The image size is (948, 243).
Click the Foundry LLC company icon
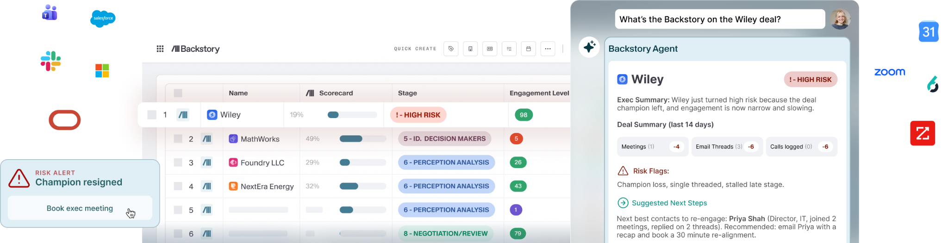[233, 162]
